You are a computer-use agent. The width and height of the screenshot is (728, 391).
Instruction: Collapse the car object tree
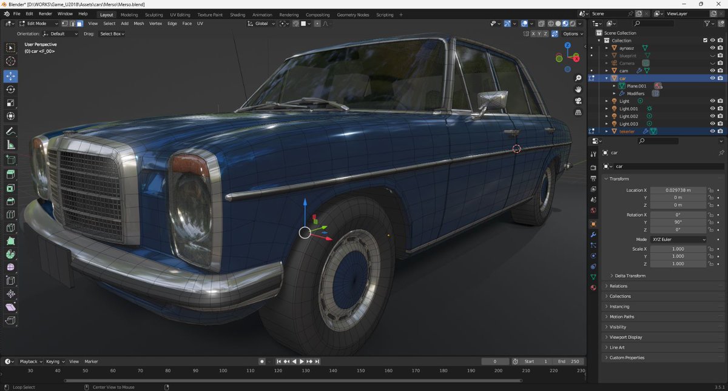click(606, 78)
